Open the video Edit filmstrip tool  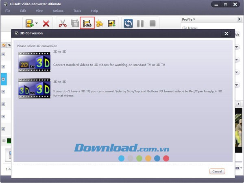pyautogui.click(x=75, y=23)
